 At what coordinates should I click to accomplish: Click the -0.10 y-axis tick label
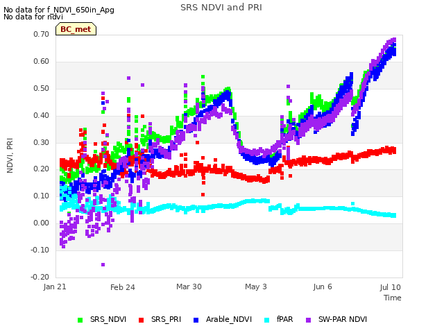coord(40,250)
